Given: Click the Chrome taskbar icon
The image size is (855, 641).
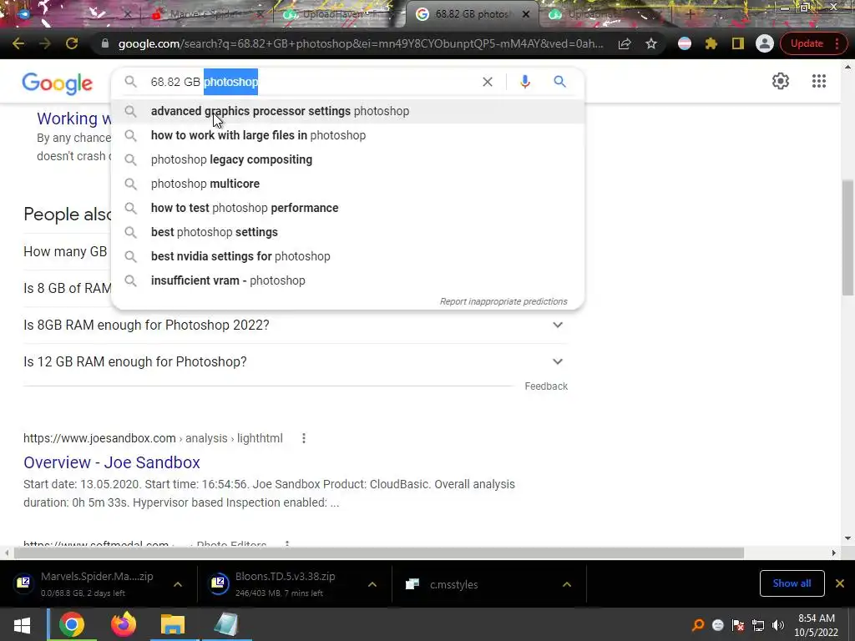Looking at the screenshot, I should [x=72, y=624].
